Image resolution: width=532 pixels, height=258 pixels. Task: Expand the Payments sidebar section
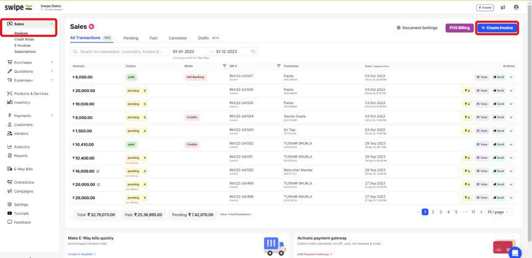(52, 116)
